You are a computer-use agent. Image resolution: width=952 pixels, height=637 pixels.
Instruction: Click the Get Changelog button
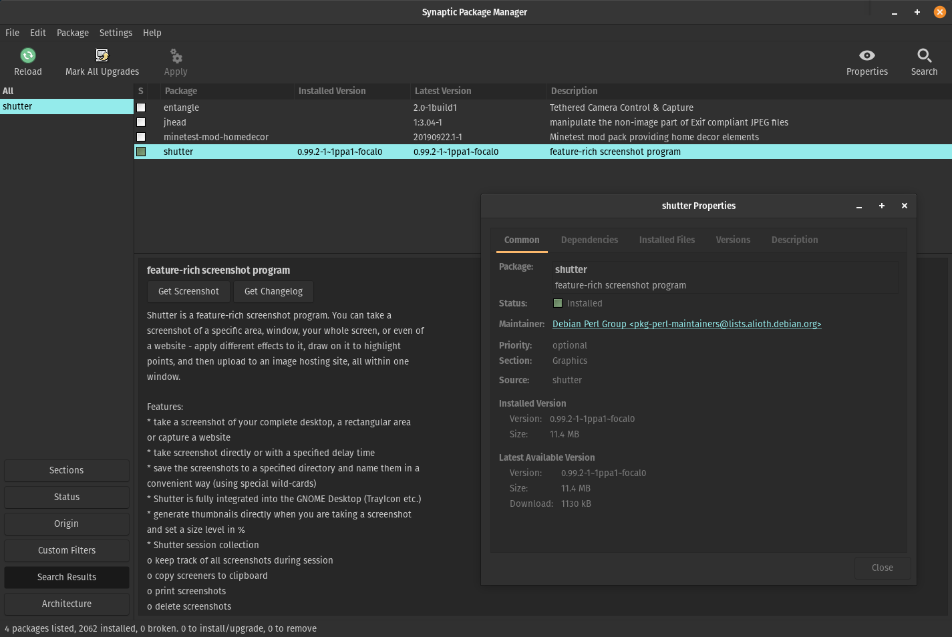(273, 291)
